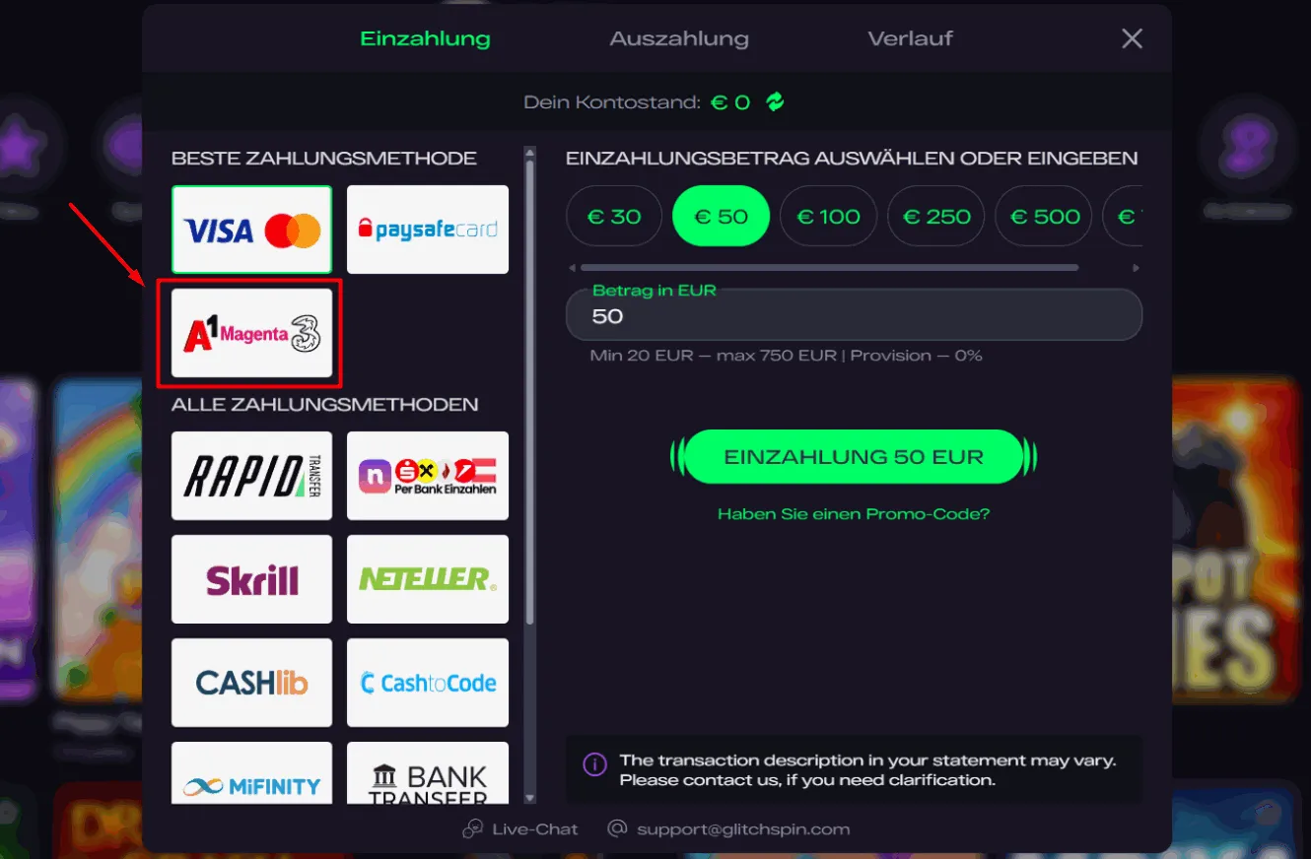Viewport: 1311px width, 859px height.
Task: Select the Skrill payment method
Action: click(251, 579)
